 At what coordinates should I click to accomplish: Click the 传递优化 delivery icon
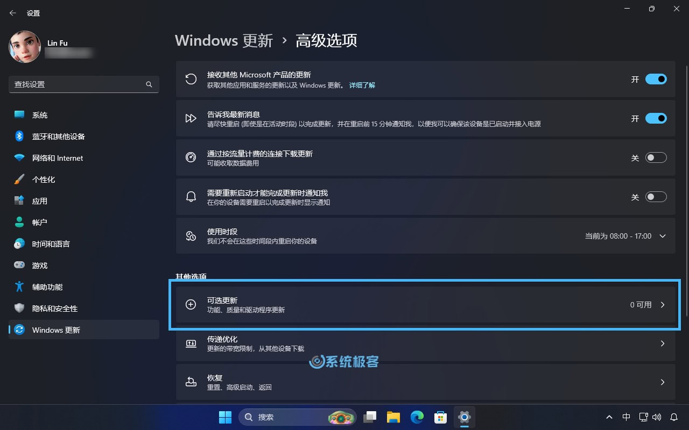point(191,343)
